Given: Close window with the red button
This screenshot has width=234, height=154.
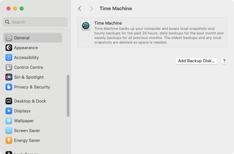Looking at the screenshot, I should point(9,9).
